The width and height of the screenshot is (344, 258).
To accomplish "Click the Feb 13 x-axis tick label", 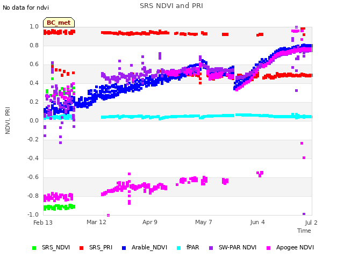I will click(x=43, y=223).
